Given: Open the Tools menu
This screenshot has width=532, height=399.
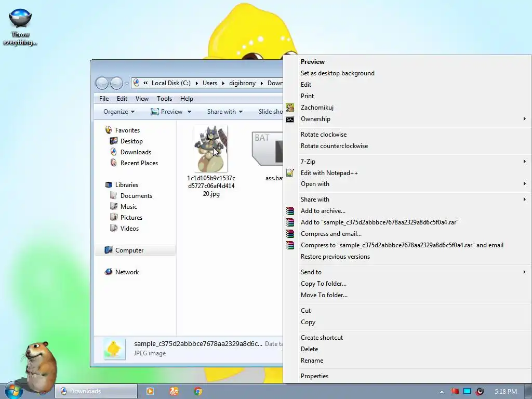Looking at the screenshot, I should click(164, 98).
